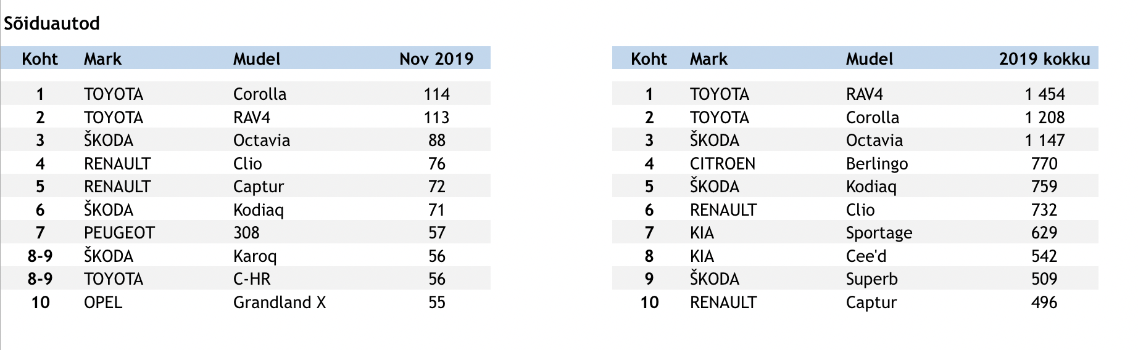Click the 2019 kokku column header
Screen dimensions: 1138x350
(x=1045, y=59)
